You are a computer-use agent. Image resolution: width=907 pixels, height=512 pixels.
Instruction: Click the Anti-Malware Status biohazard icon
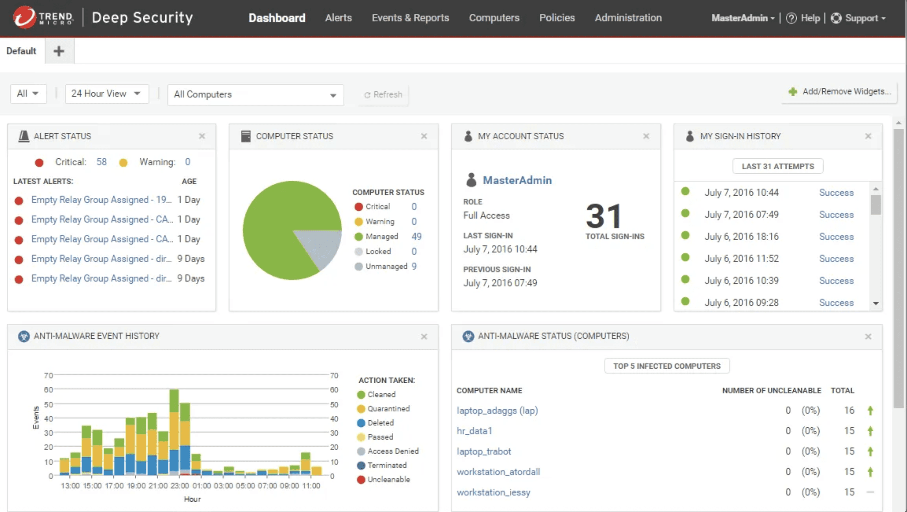[x=468, y=336]
